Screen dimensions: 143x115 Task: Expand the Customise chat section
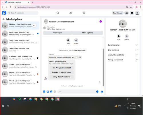[x=123, y=45]
